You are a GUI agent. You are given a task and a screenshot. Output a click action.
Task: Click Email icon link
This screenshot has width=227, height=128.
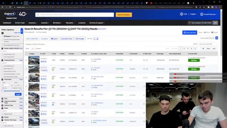click(x=214, y=32)
